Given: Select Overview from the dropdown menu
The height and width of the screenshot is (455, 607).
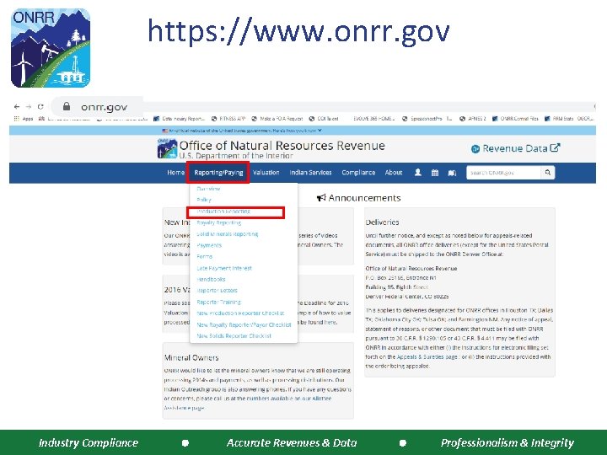Looking at the screenshot, I should (208, 189).
